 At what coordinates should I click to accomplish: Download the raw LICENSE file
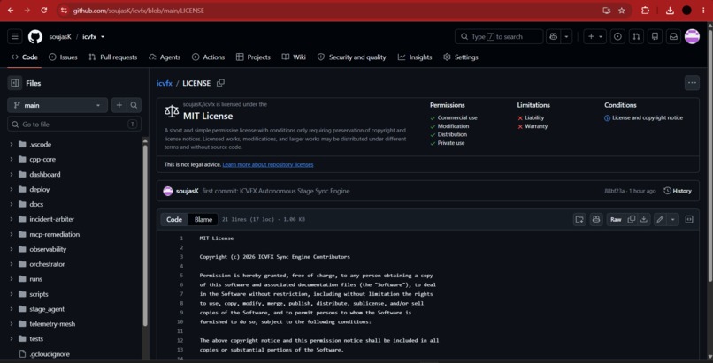[x=644, y=220]
